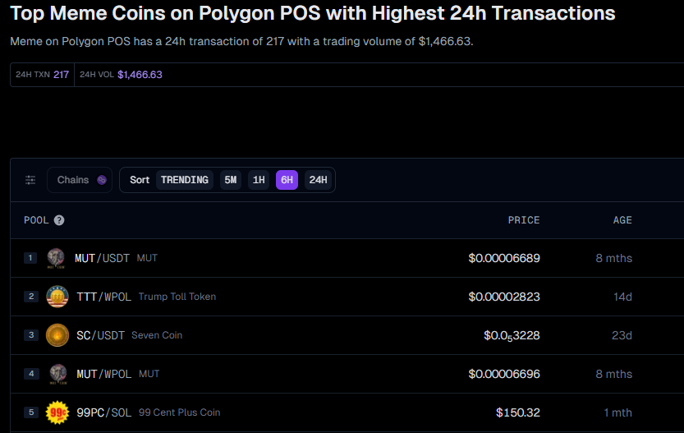Click rank badge number 2

click(x=31, y=297)
